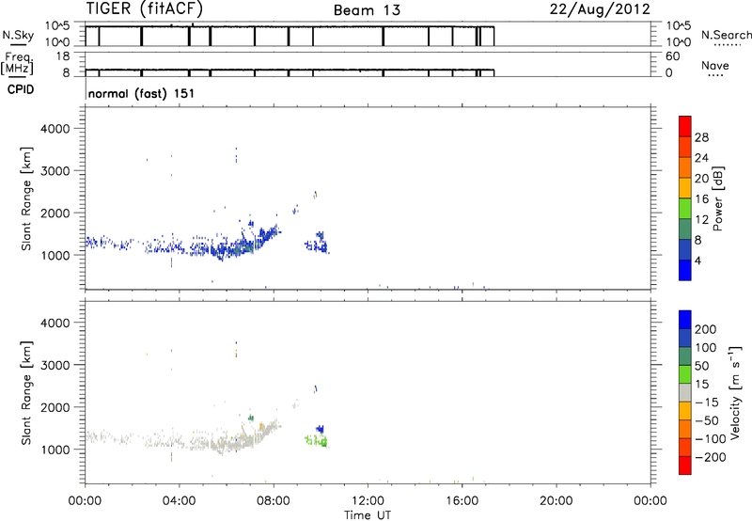Click the -15 label on Velocity colorbar
Image resolution: width=752 pixels, height=521 pixels.
pos(707,403)
